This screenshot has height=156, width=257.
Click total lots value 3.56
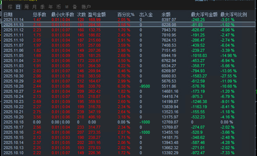point(37,117)
